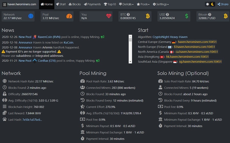Open the Settings dropdown menu
The image size is (230, 143).
160,4
